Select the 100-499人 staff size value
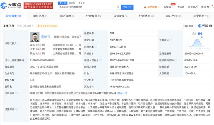 (190, 73)
